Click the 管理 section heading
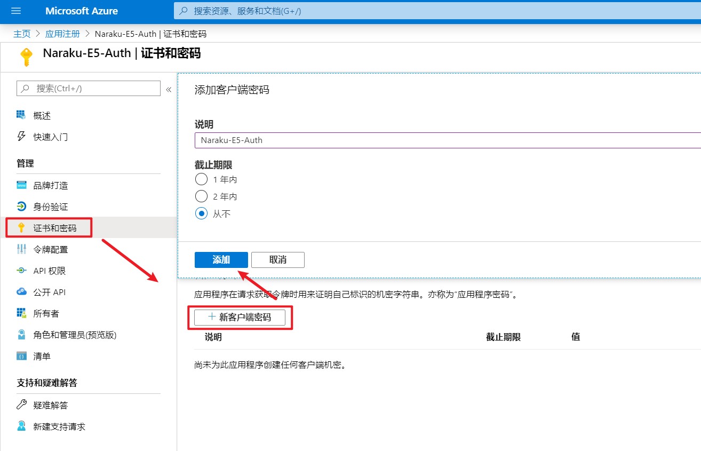This screenshot has height=451, width=701. click(26, 163)
